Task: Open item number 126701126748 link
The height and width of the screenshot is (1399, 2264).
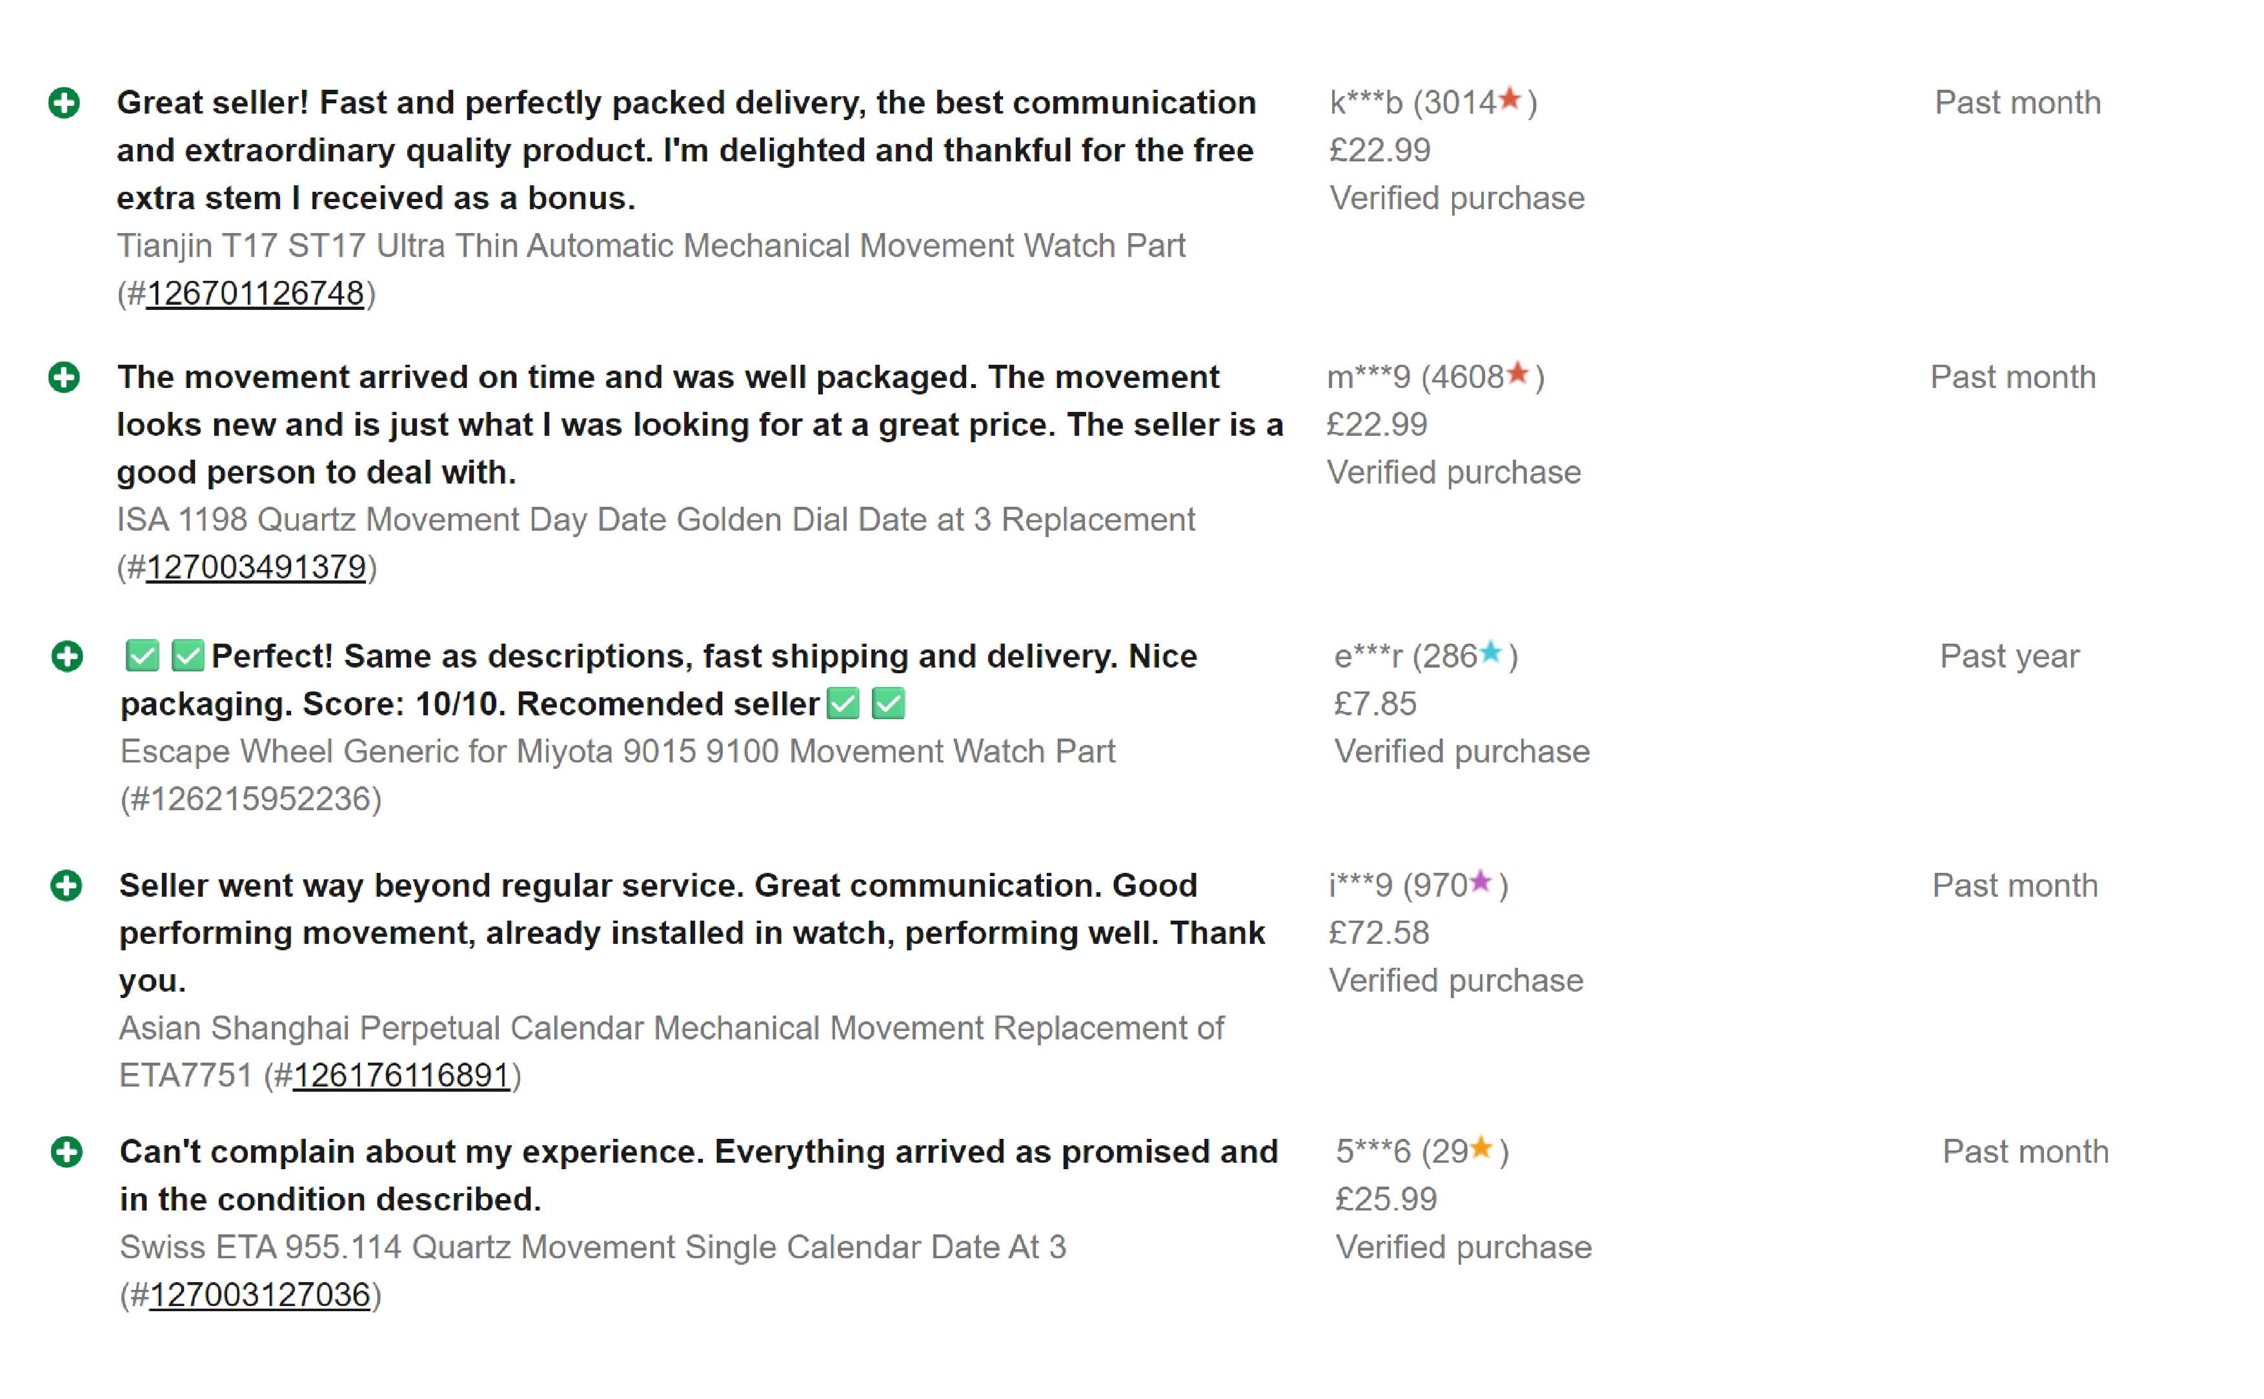Action: 256,293
